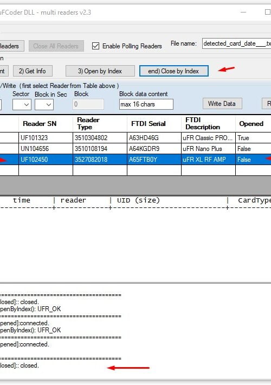Click the FTDI Description column header
Viewport: 271px width, 385px height.
[x=208, y=123]
